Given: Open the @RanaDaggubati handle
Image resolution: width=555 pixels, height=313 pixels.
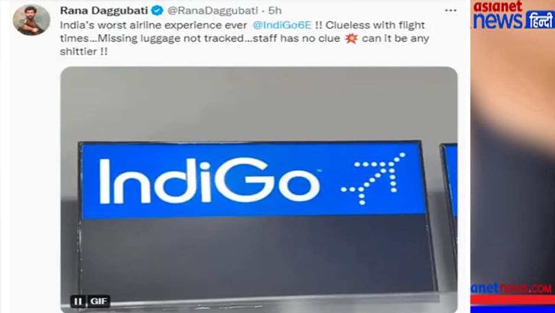Looking at the screenshot, I should click(213, 10).
